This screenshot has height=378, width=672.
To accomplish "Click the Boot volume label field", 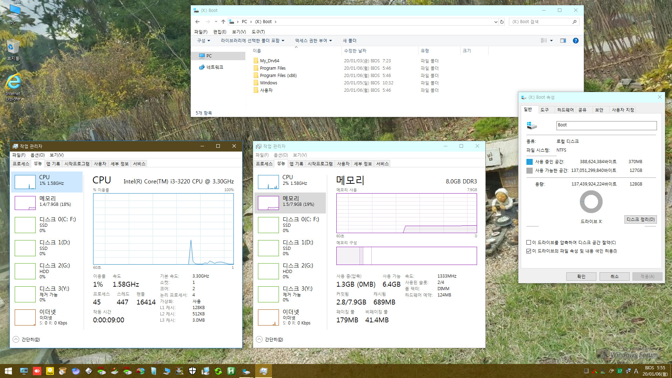I will [x=607, y=125].
